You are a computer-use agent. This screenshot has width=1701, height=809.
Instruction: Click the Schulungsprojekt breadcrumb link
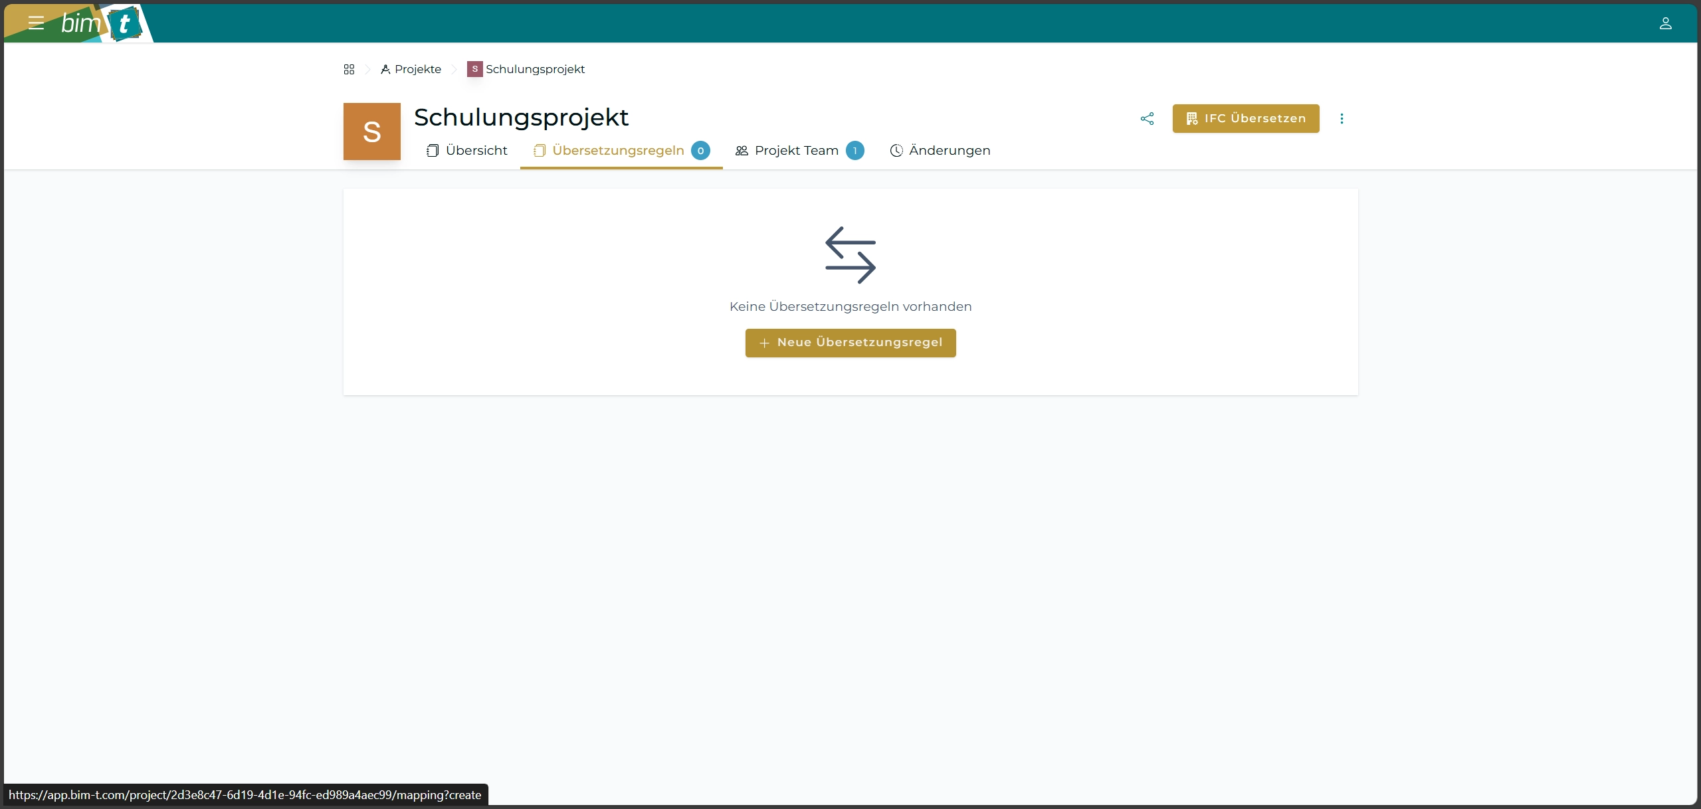[535, 69]
